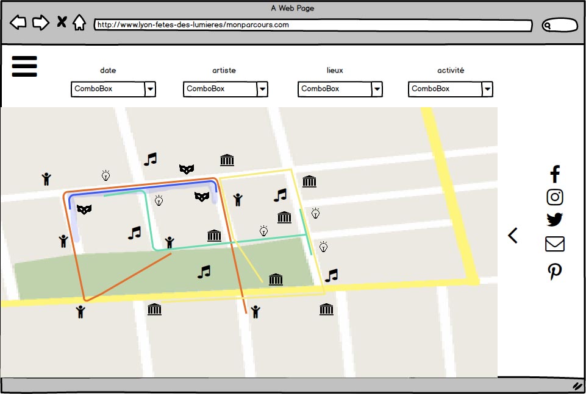Expand the activité dropdown
The width and height of the screenshot is (586, 394).
click(487, 89)
